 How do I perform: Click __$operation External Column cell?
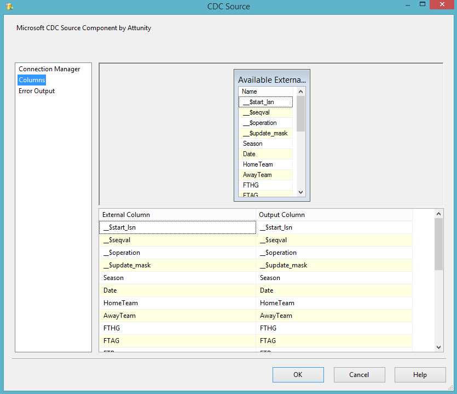[x=177, y=253]
